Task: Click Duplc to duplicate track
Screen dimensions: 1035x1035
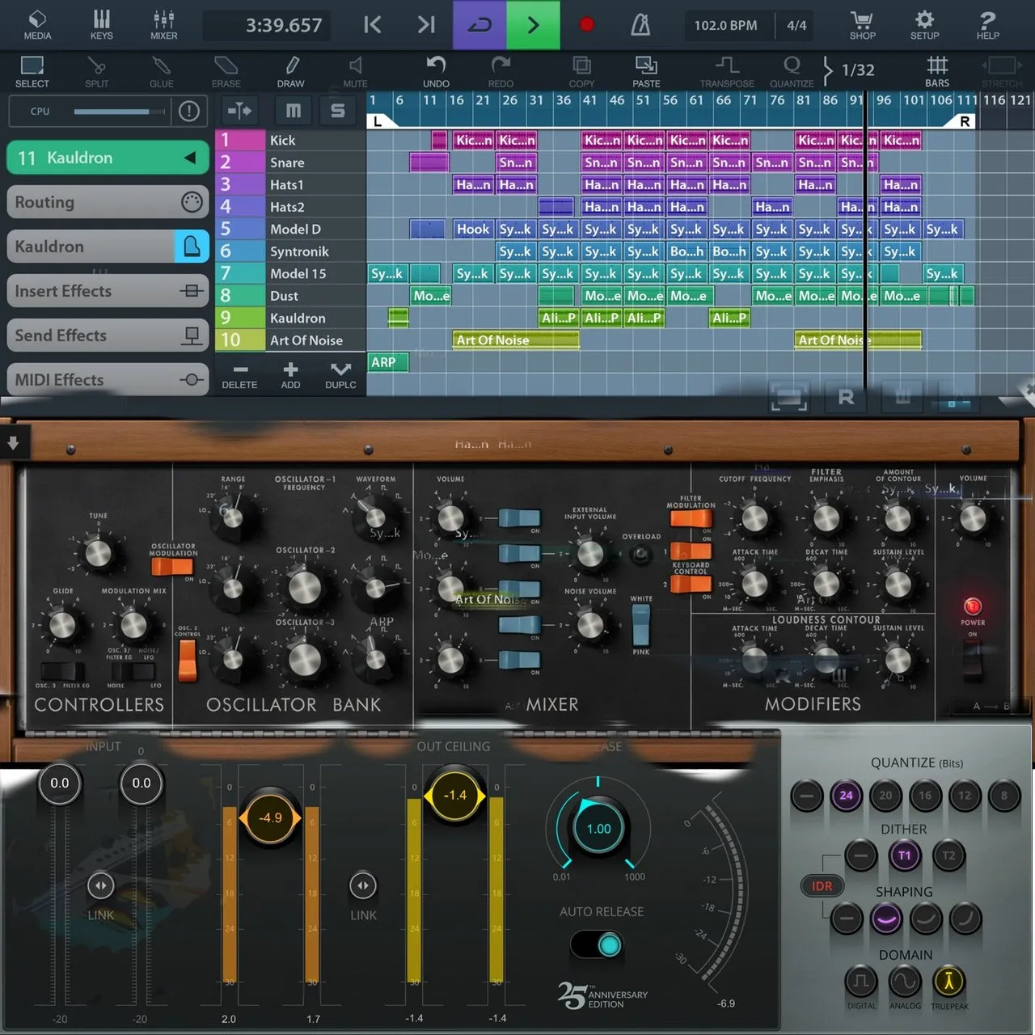Action: coord(340,375)
